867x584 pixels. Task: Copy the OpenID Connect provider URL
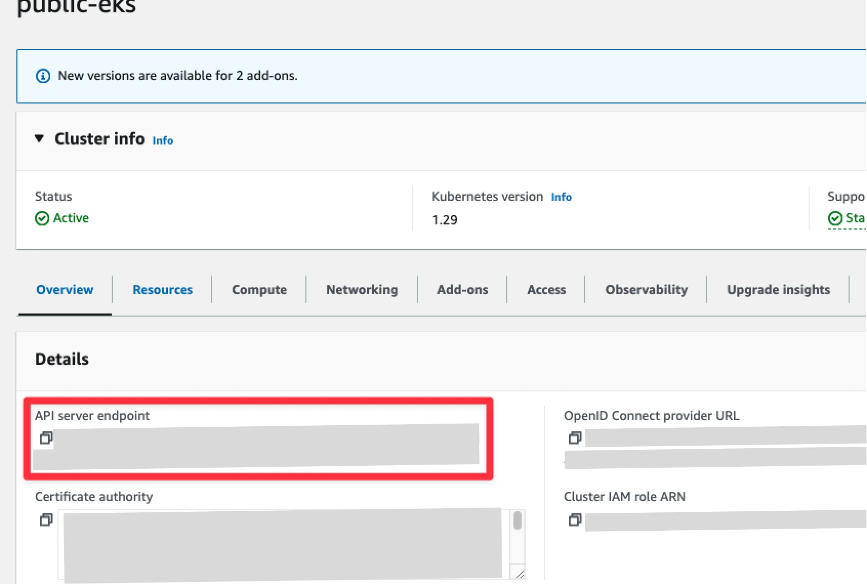tap(575, 438)
